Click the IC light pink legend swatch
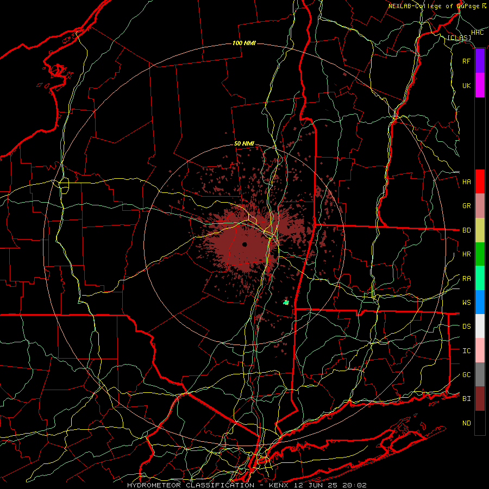This screenshot has width=489, height=489. pyautogui.click(x=480, y=350)
